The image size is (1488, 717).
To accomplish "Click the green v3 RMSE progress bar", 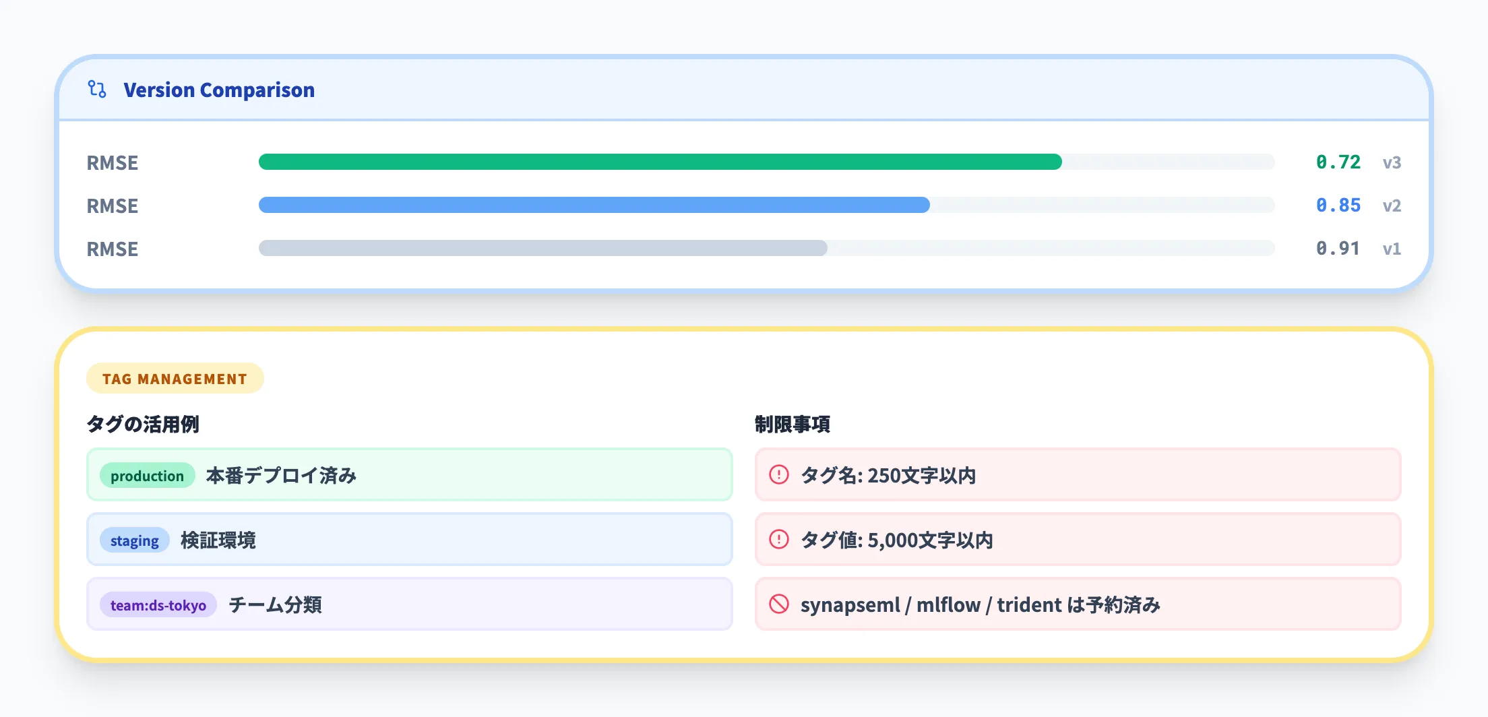I will 660,162.
